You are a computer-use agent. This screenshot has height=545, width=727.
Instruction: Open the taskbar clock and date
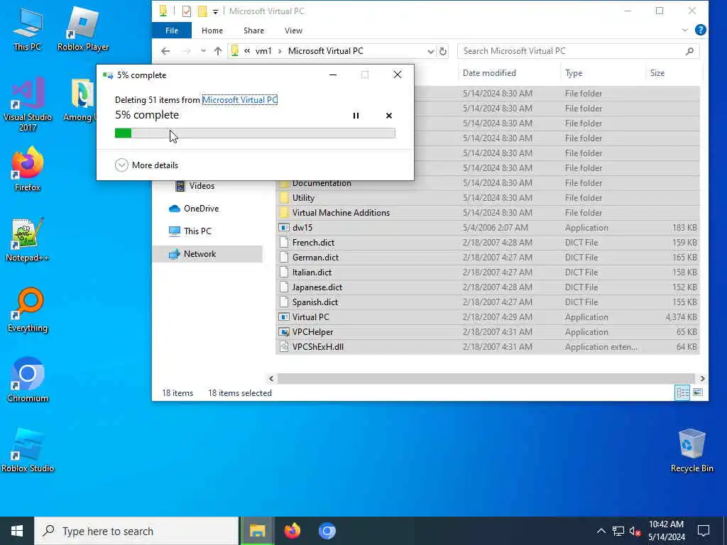(666, 531)
